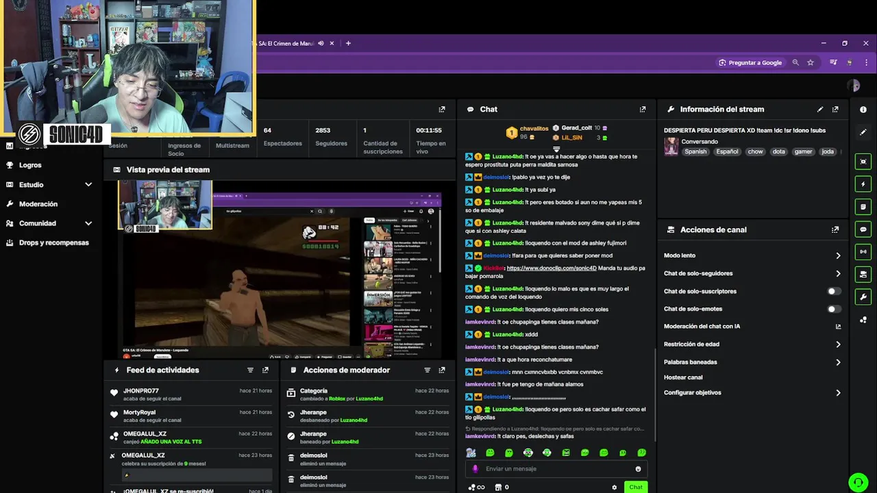Open the info icon in right sidebar
The height and width of the screenshot is (493, 877).
(863, 110)
